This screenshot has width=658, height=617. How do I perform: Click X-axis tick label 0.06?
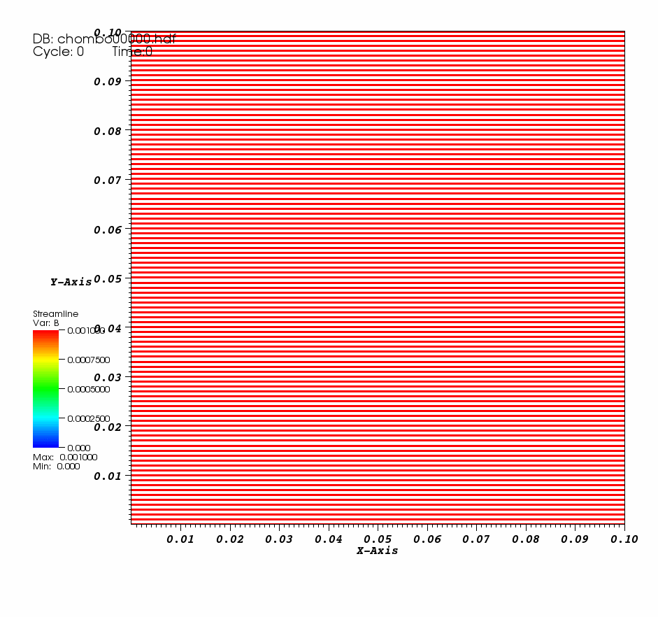click(427, 539)
